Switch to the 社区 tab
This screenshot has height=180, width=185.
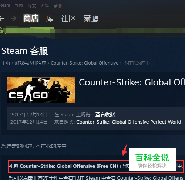pyautogui.click(x=68, y=18)
